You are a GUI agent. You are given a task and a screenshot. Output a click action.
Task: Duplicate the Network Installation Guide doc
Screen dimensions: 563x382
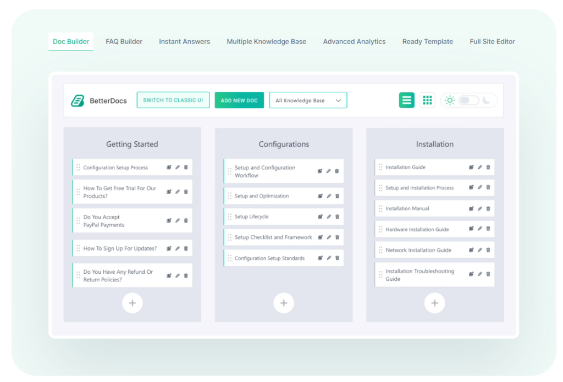472,250
